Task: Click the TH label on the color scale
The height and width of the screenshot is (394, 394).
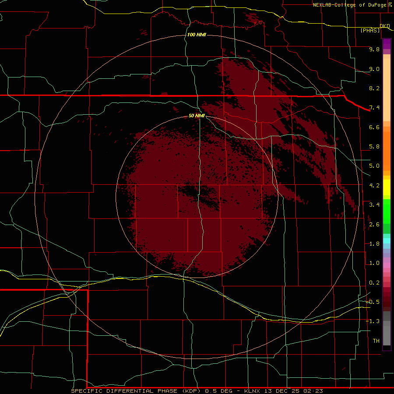Action: pyautogui.click(x=376, y=341)
